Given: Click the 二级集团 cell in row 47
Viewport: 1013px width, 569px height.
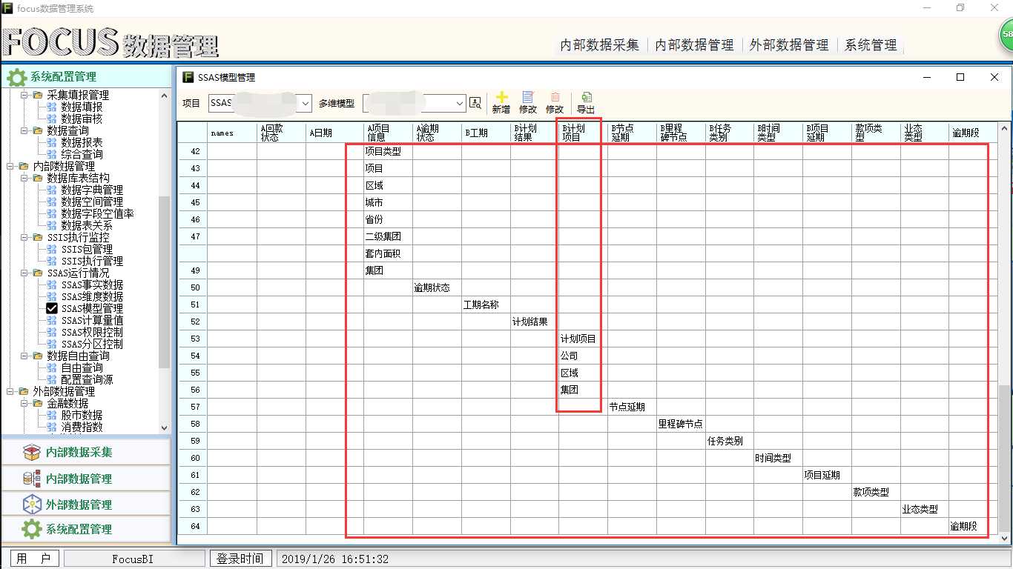Looking at the screenshot, I should [388, 236].
